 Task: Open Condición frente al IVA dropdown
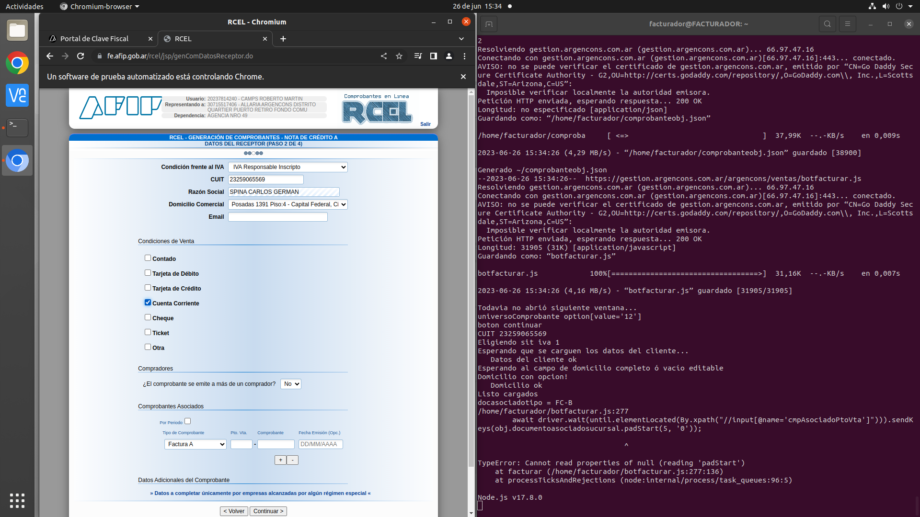tap(288, 167)
